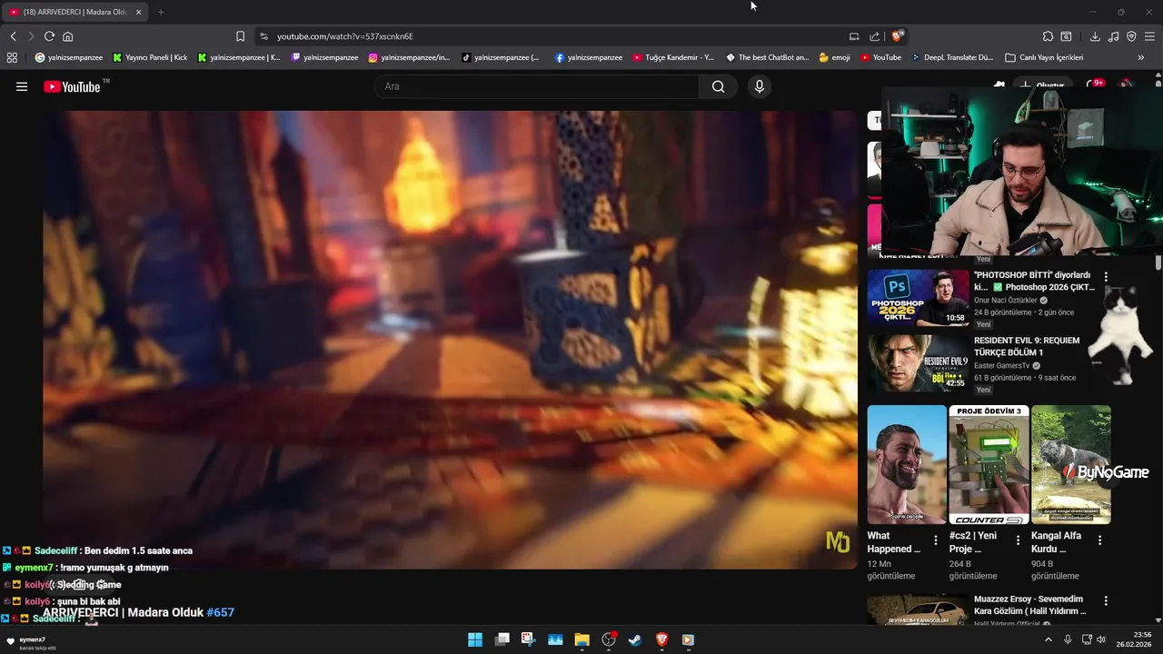1163x654 pixels.
Task: Show more bookmarks chevron
Action: coord(1141,57)
